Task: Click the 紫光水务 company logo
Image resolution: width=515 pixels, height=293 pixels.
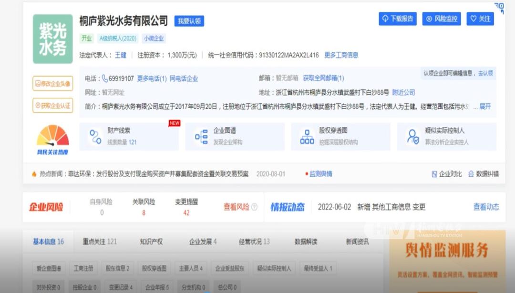Action: coord(52,39)
